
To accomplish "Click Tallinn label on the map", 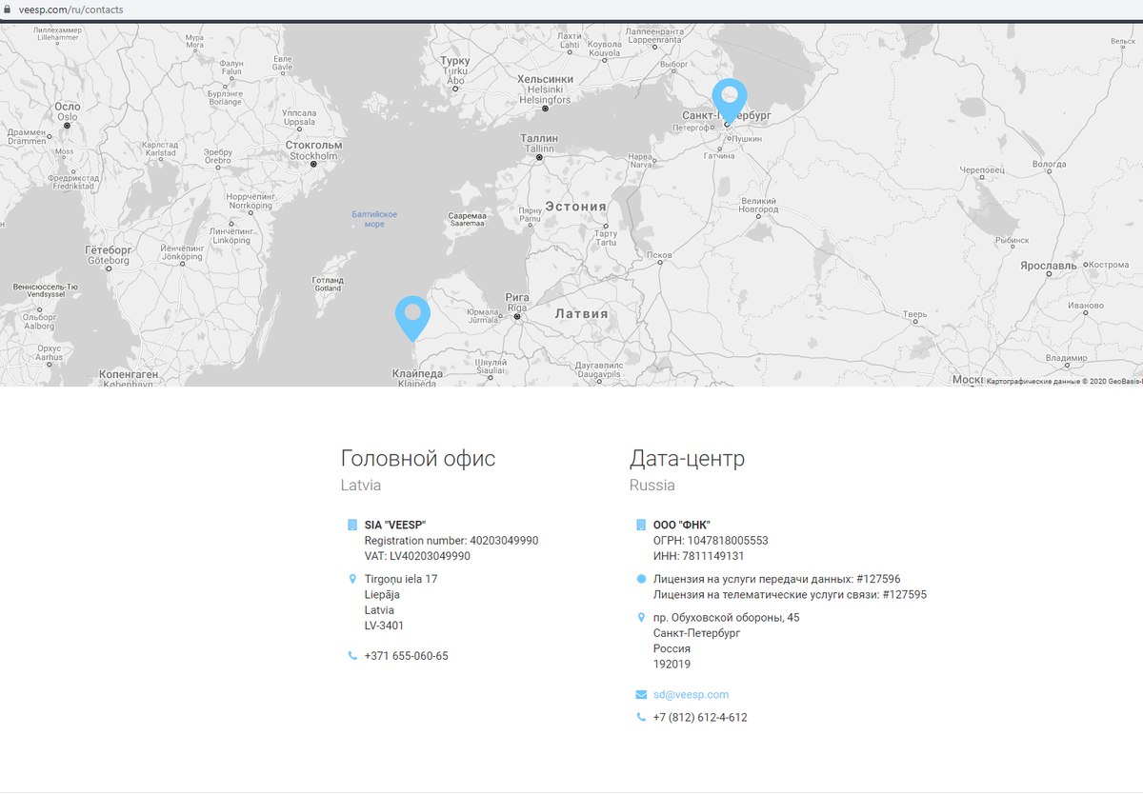I will pos(539,144).
